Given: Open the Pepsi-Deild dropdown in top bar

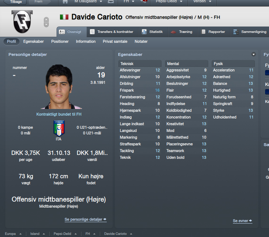Looking at the screenshot, I should click(x=169, y=1).
